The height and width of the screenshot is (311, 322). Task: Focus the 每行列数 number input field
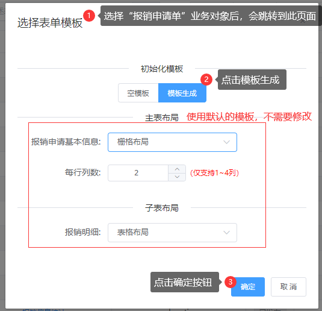click(x=138, y=173)
